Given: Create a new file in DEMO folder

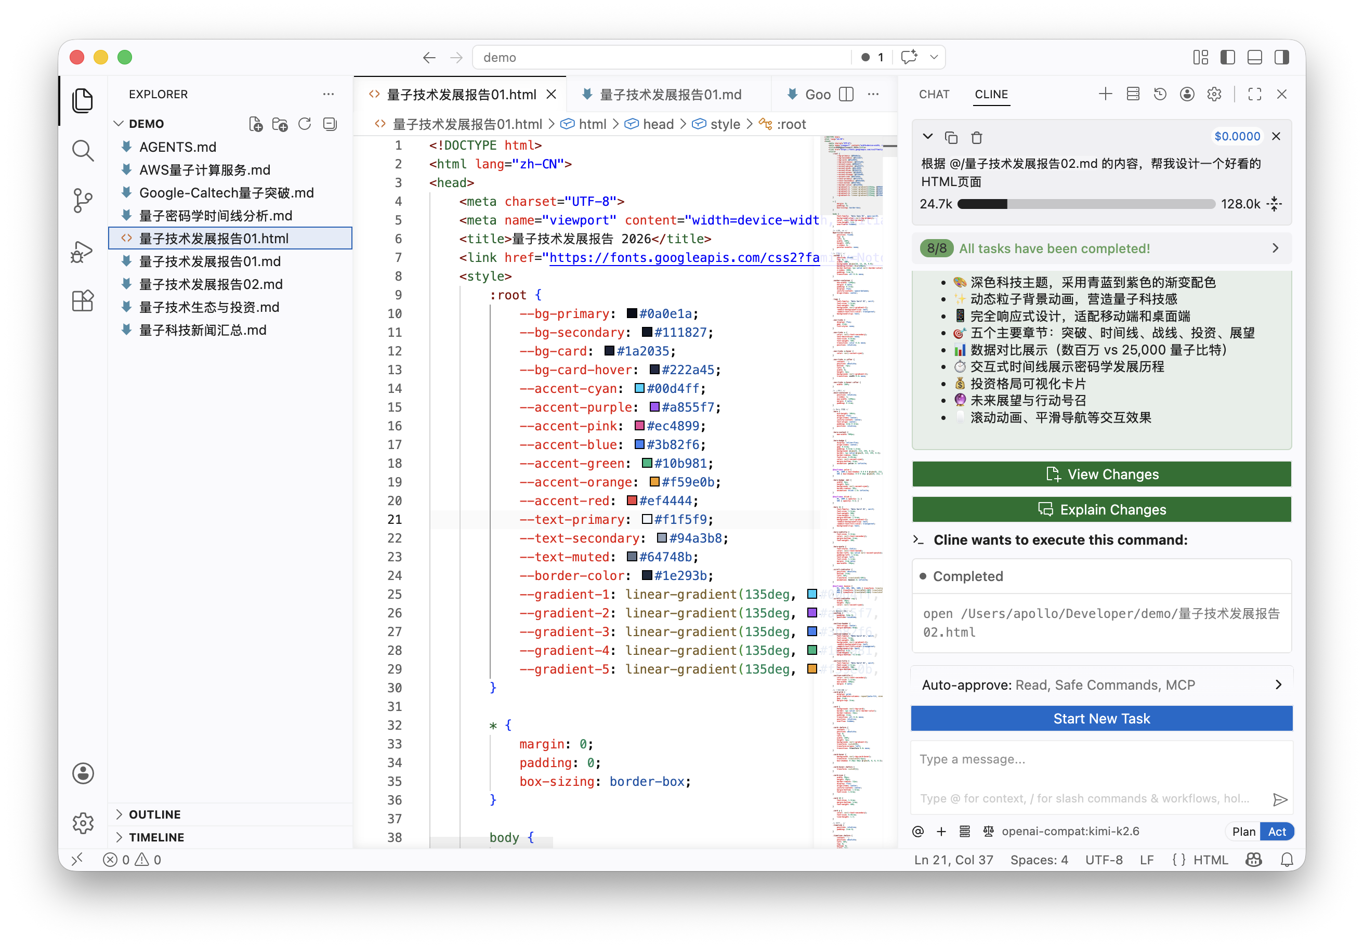Looking at the screenshot, I should tap(255, 124).
